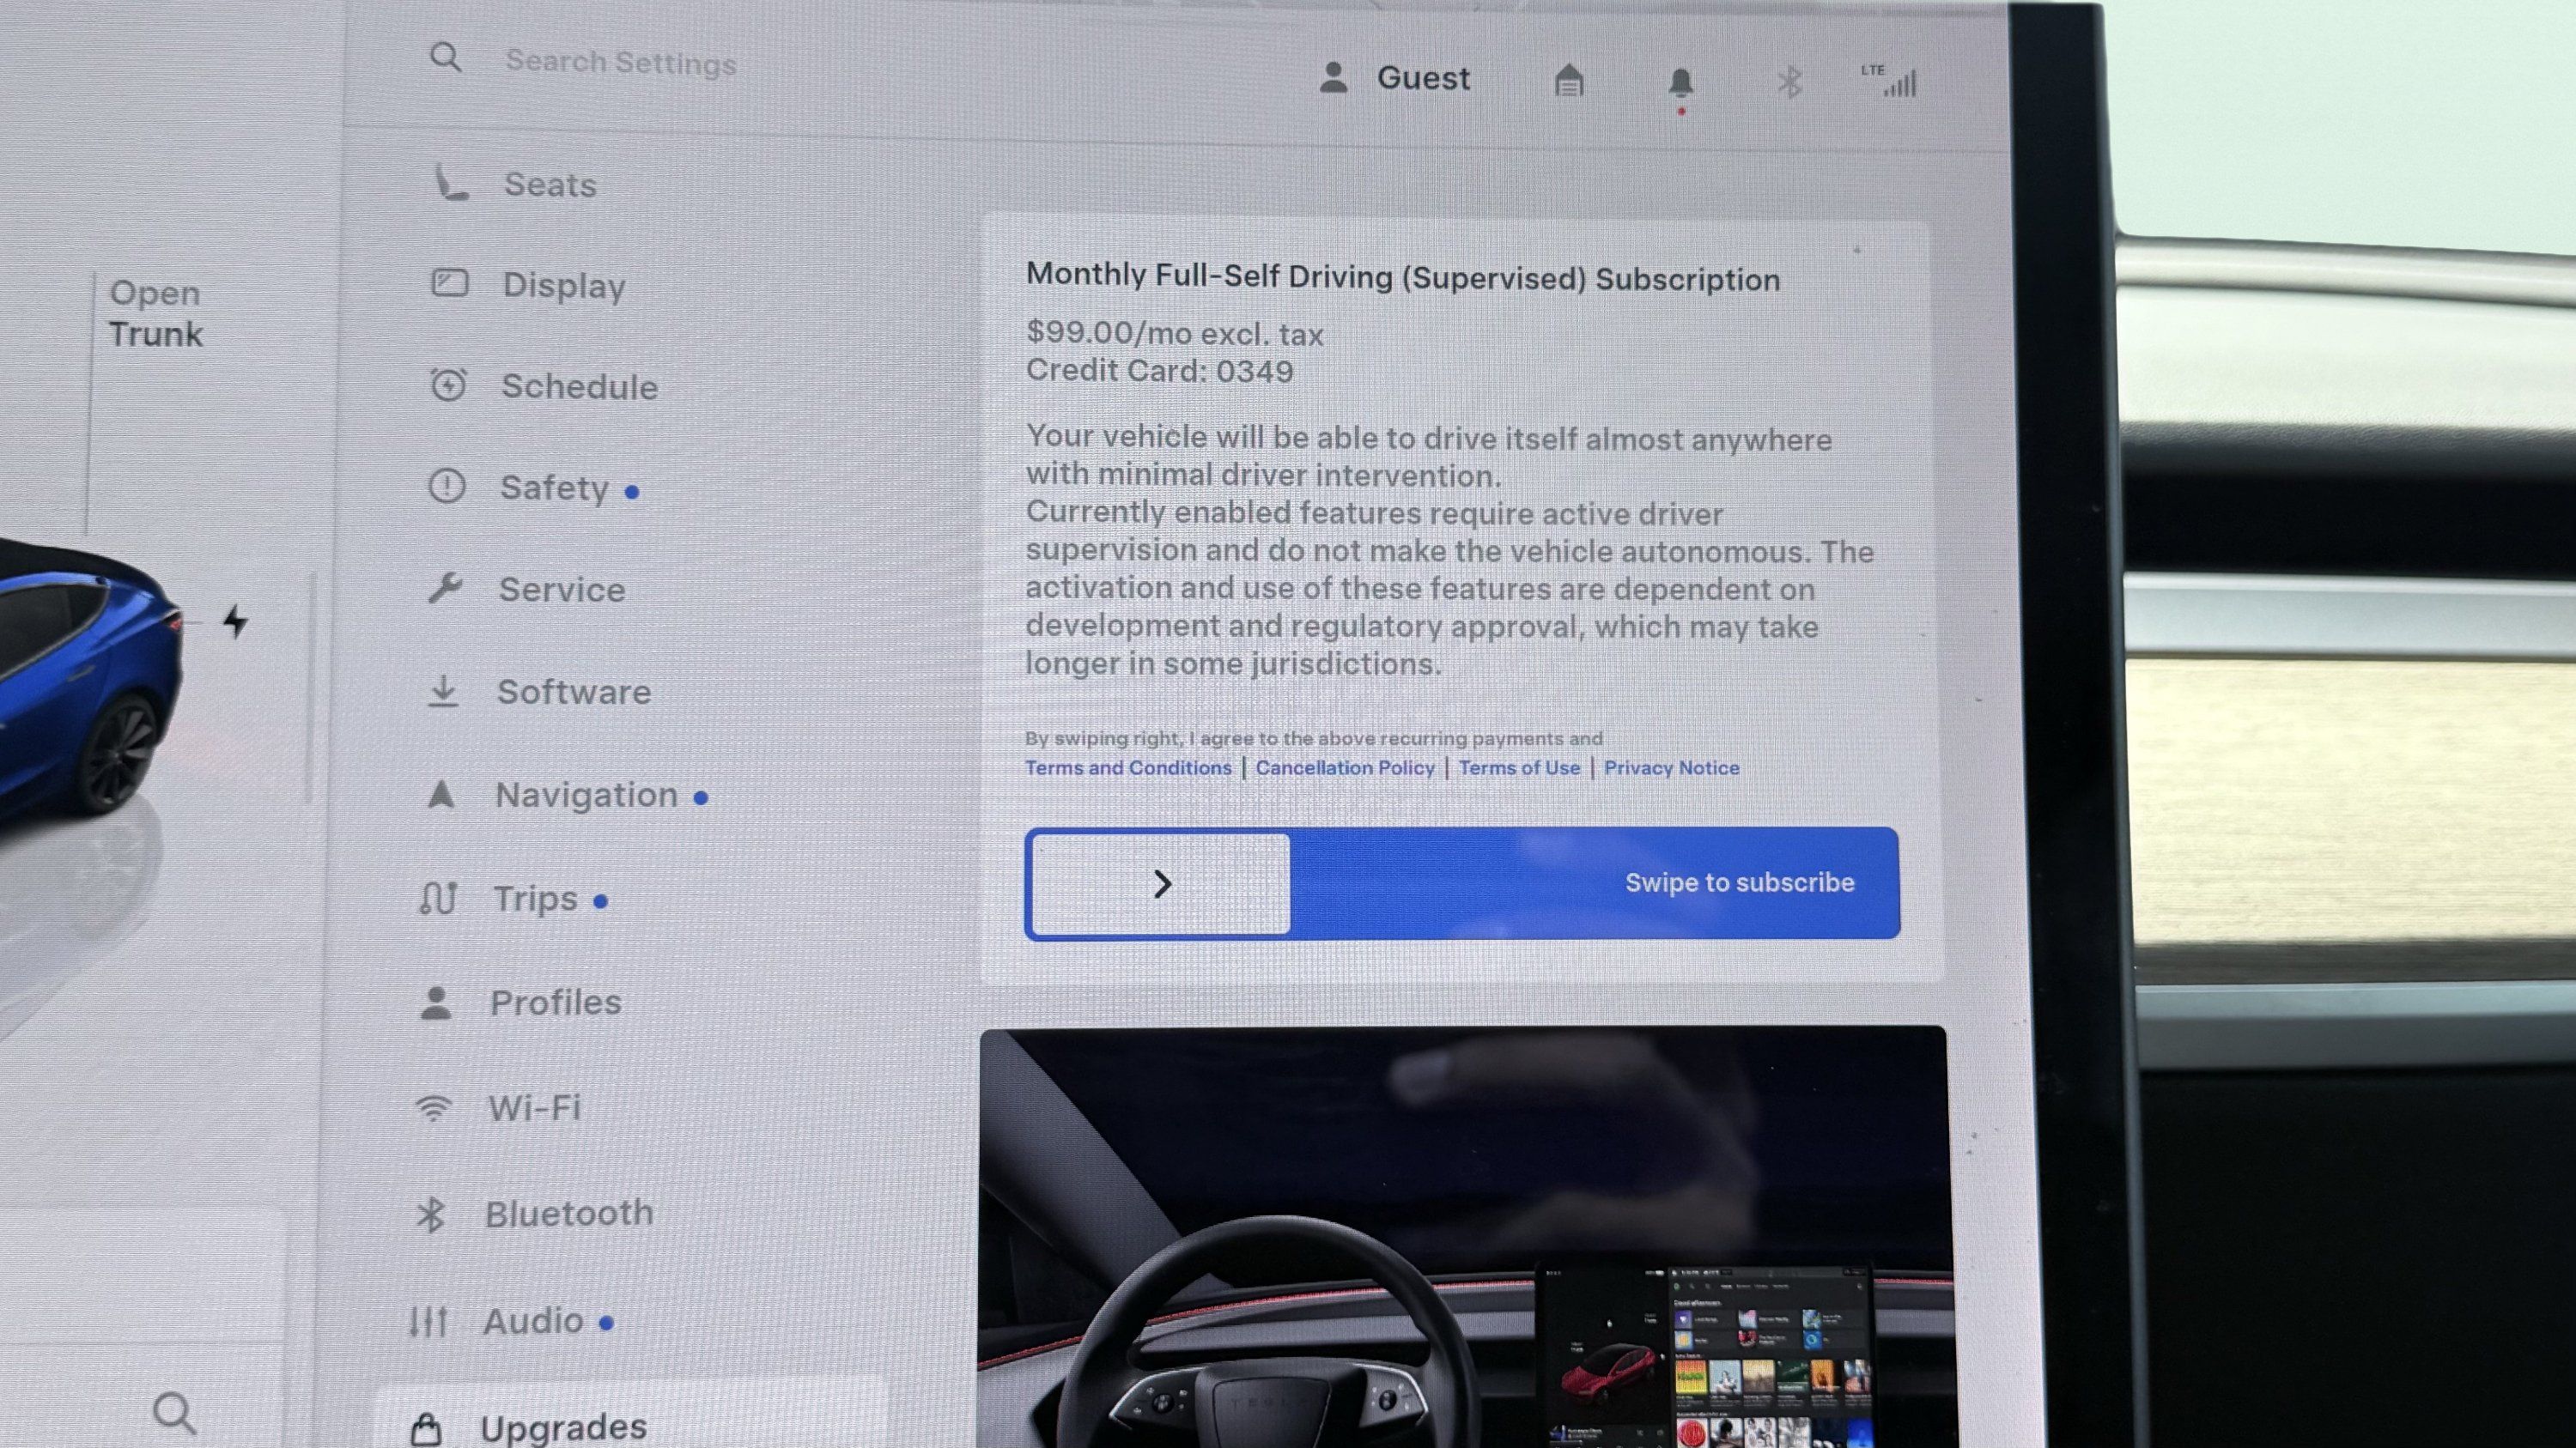This screenshot has height=1448, width=2576.
Task: Click the wrench icon beside Service
Action: pyautogui.click(x=445, y=588)
